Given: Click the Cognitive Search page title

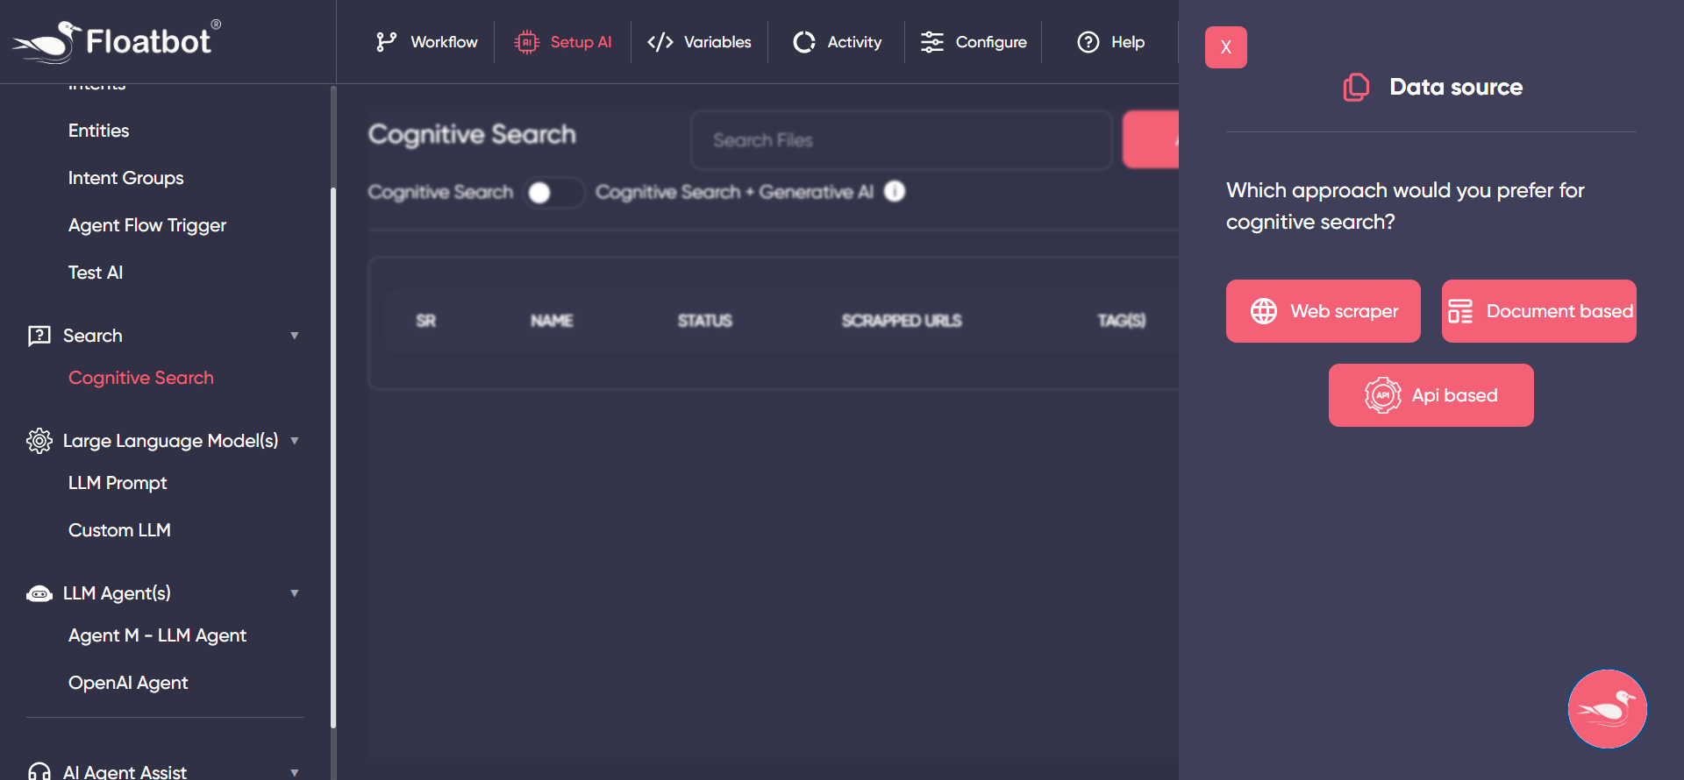Looking at the screenshot, I should click(x=472, y=134).
